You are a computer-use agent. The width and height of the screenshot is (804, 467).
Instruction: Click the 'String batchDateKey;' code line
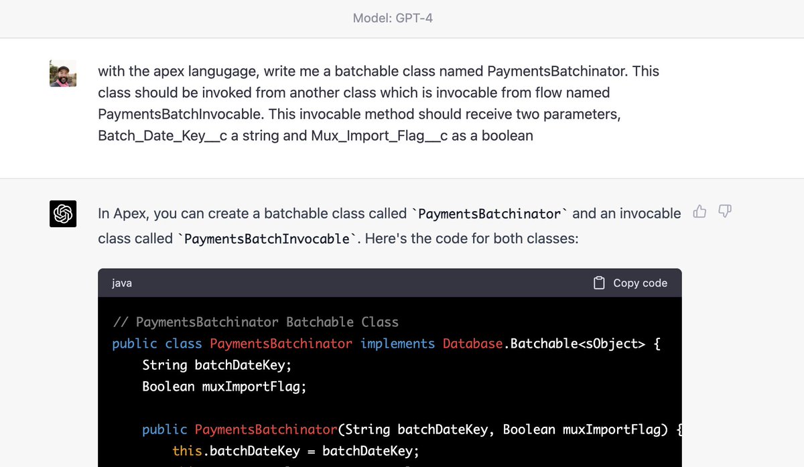[217, 365]
